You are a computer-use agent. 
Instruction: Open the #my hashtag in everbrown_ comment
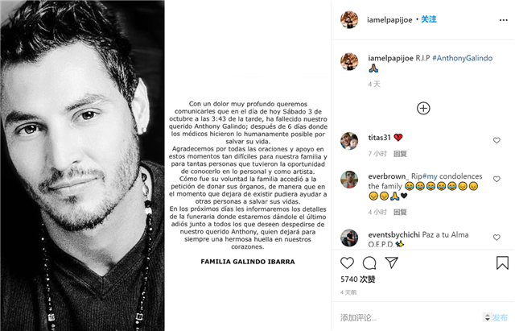point(430,176)
